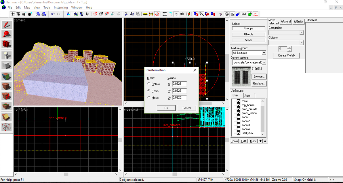Click the scissors Cut icon in toolbar

pyautogui.click(x=126, y=14)
